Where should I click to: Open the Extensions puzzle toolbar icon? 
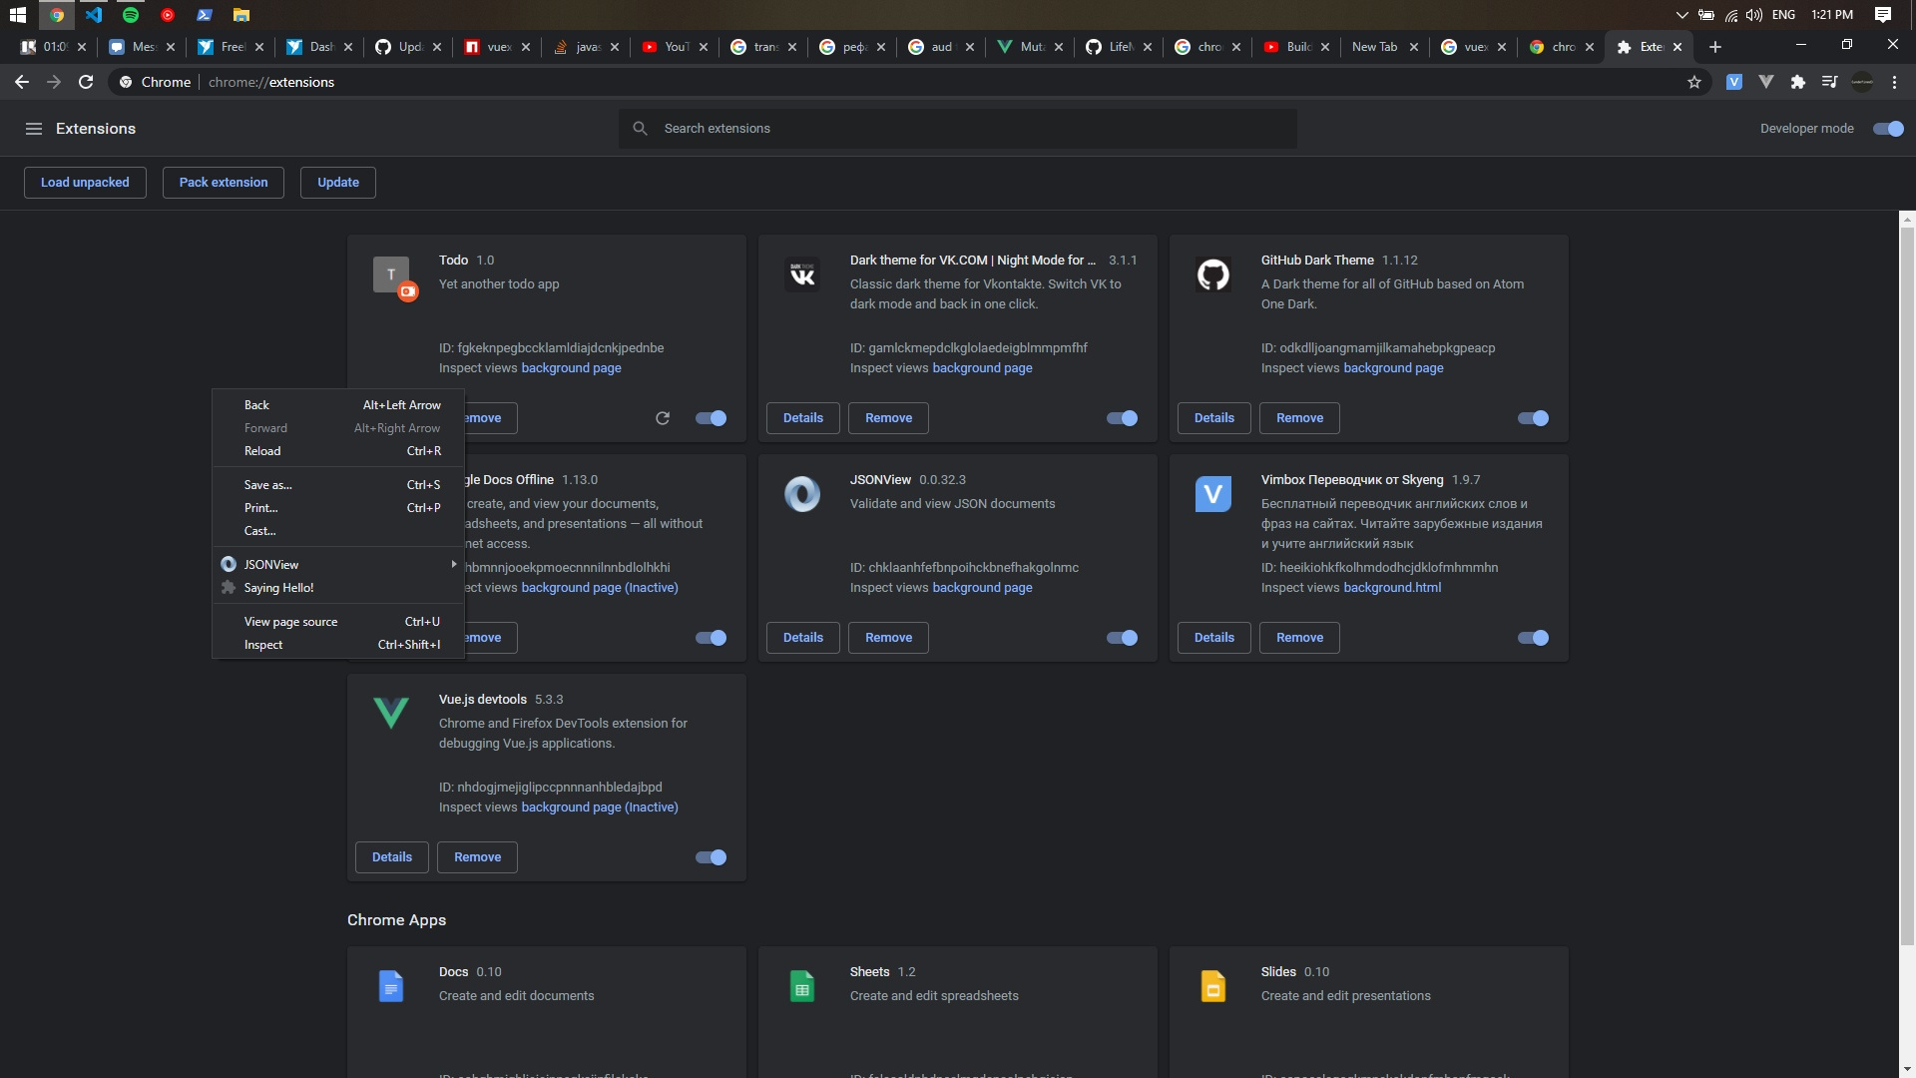(1798, 82)
